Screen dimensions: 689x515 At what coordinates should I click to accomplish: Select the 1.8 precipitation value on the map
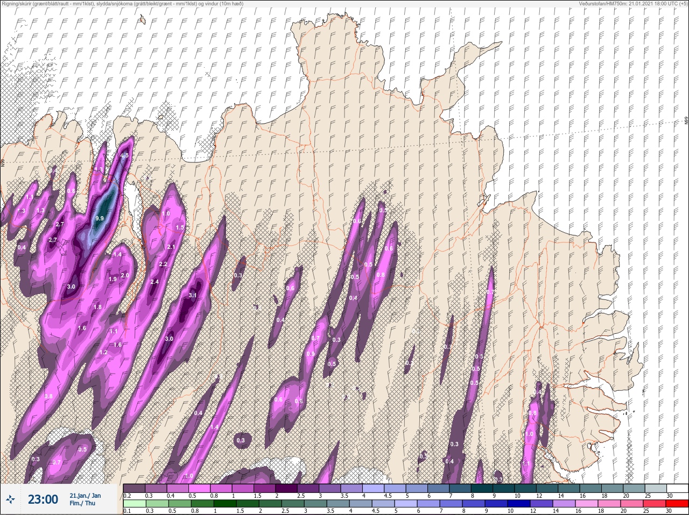pos(97,307)
